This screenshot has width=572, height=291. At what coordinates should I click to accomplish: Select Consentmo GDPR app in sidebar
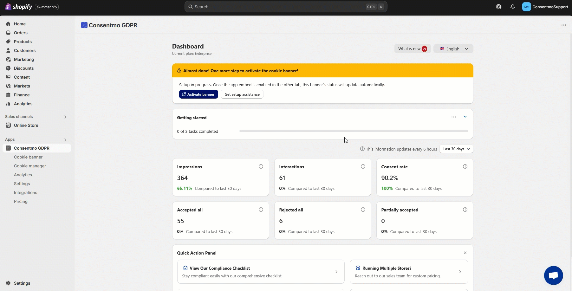37,148
